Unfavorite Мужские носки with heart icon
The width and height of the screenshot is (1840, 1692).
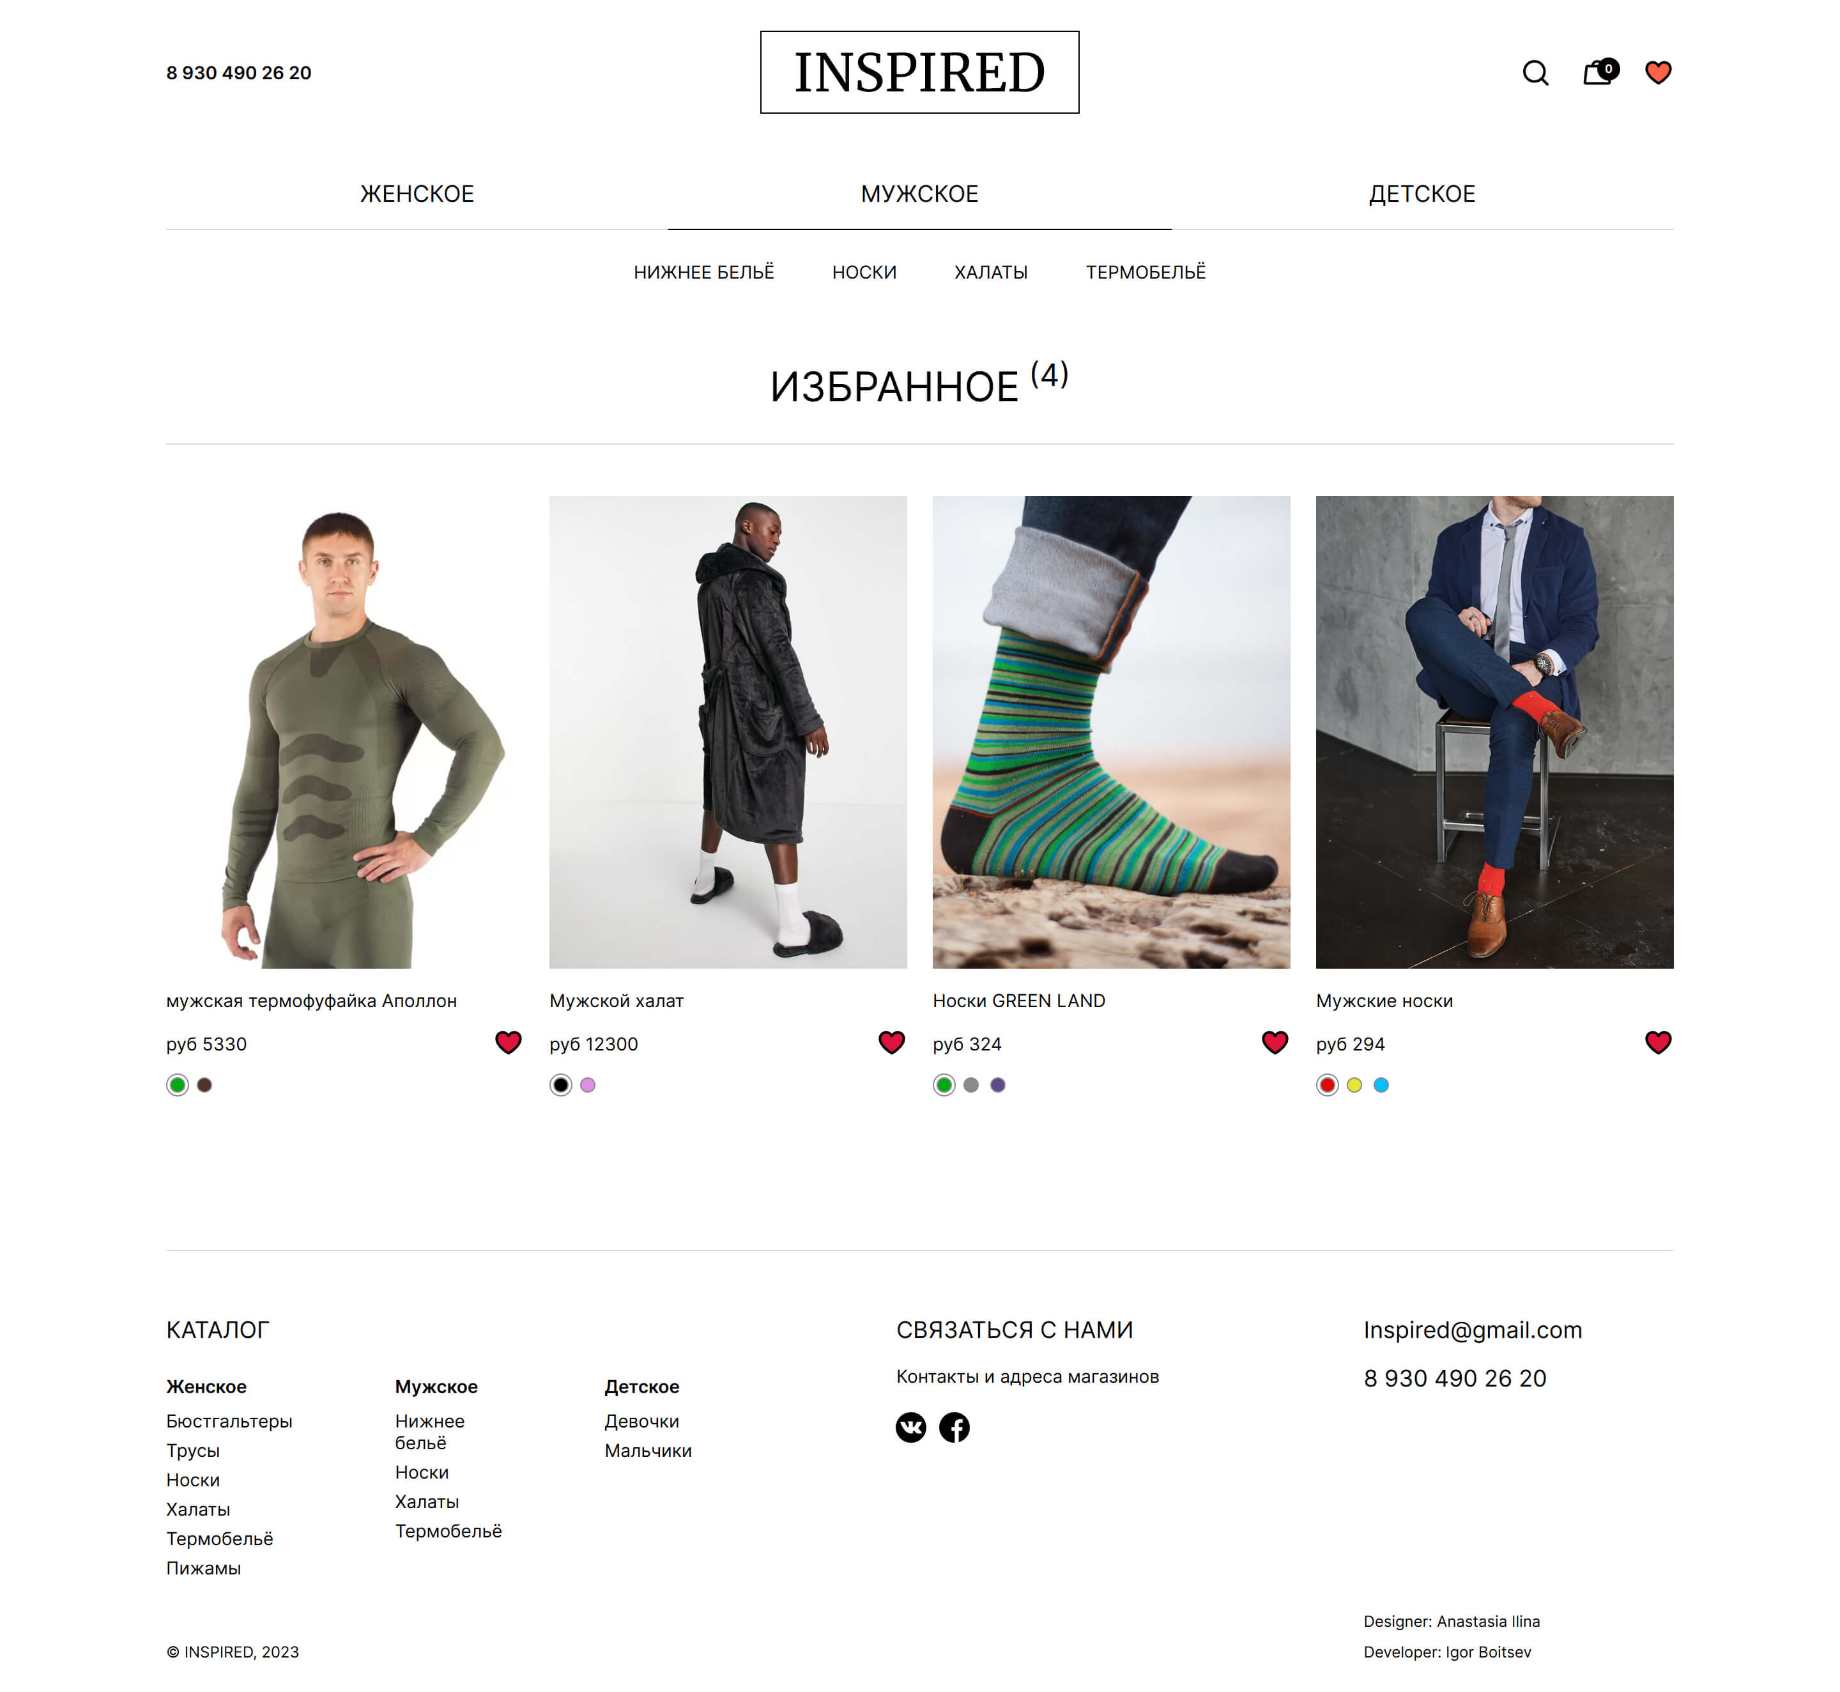[1658, 1042]
